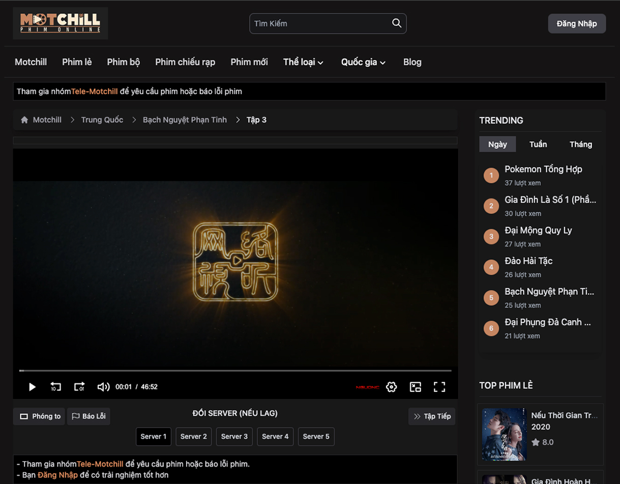Switch trending to Tháng tab
Screen dimensions: 620x484
click(x=581, y=144)
